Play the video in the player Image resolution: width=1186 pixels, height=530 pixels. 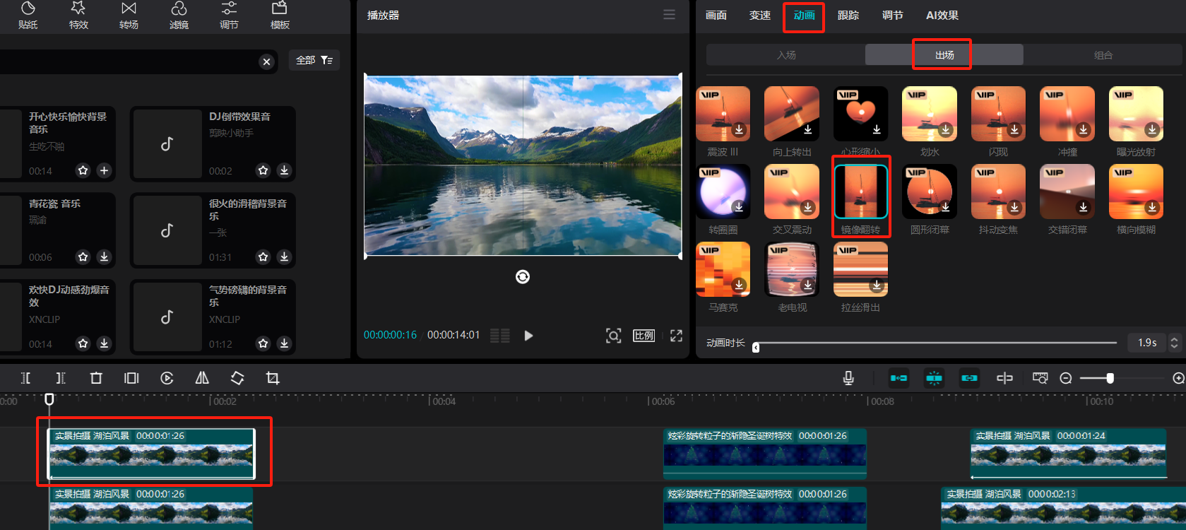[x=528, y=336]
